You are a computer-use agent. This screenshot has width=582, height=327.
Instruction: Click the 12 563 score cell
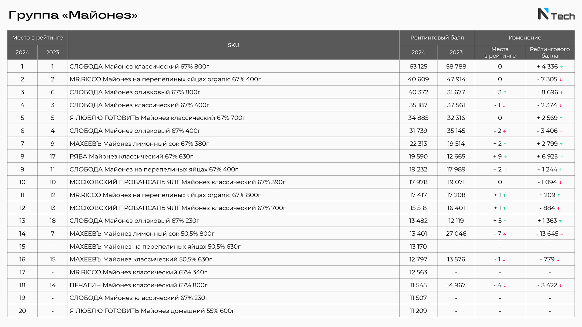418,272
